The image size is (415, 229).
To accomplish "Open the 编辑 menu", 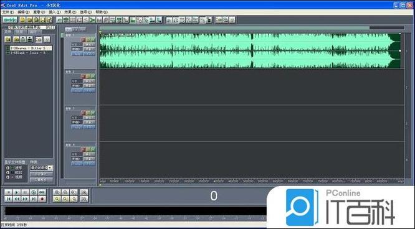I will point(23,12).
